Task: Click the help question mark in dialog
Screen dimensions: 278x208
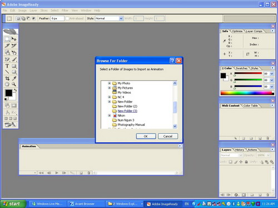Action: [172, 60]
